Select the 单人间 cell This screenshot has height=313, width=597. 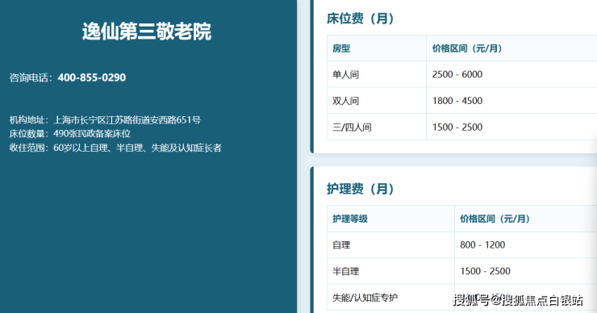pos(346,74)
